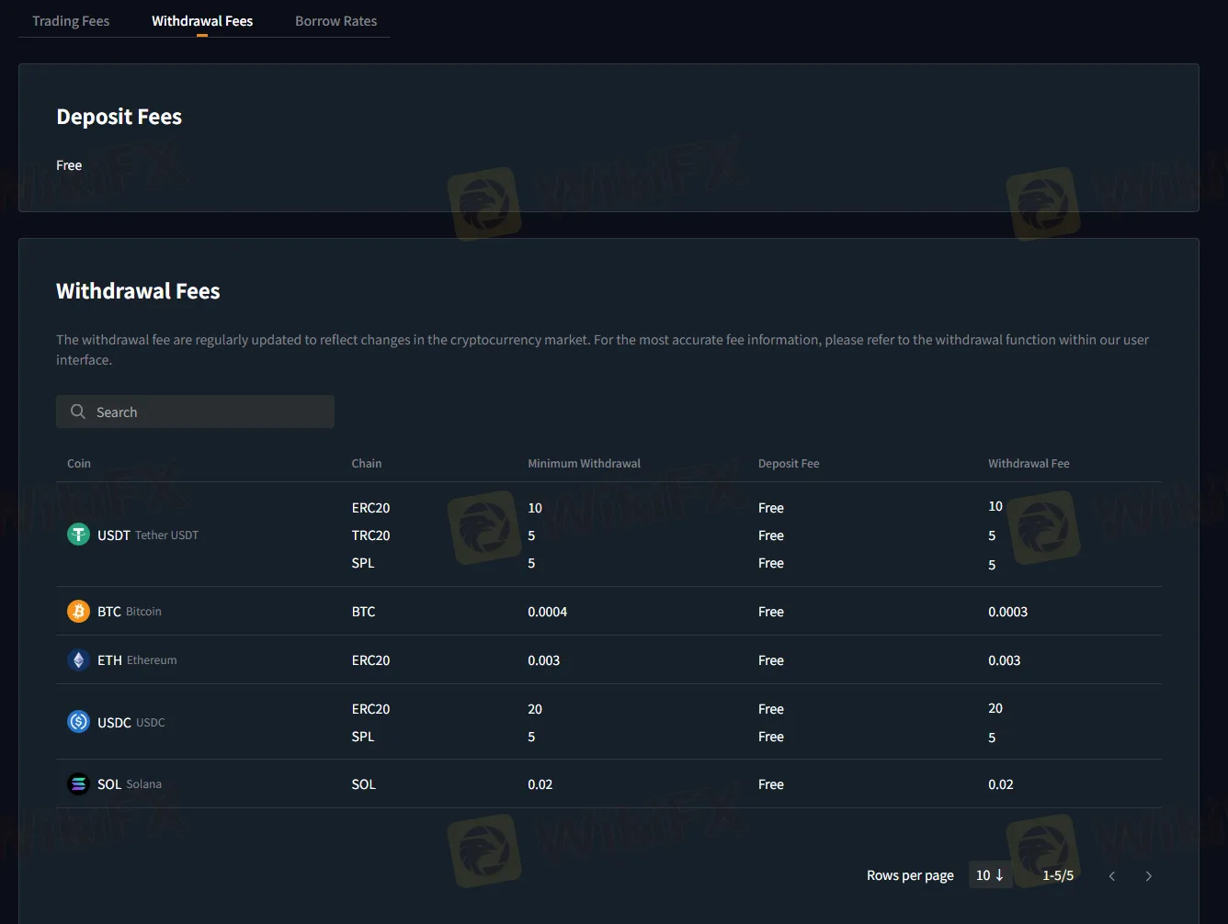This screenshot has height=924, width=1228.
Task: Click the Withdrawal Fee column header
Action: click(1029, 463)
